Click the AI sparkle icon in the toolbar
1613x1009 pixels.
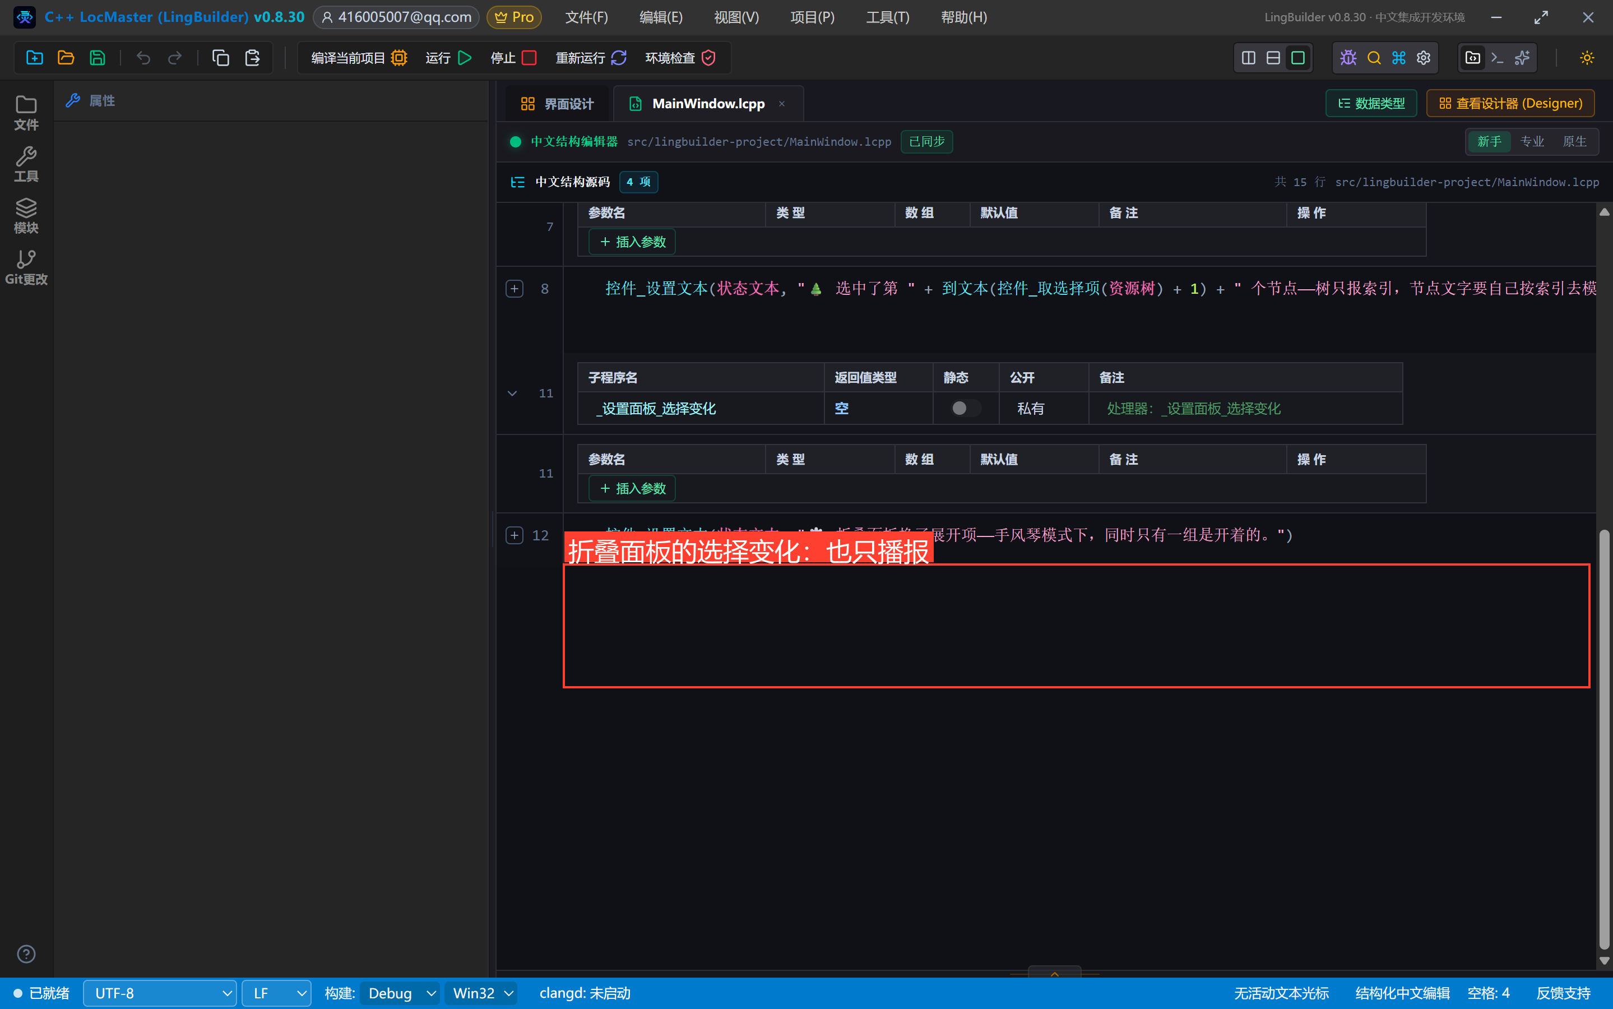click(x=1522, y=58)
